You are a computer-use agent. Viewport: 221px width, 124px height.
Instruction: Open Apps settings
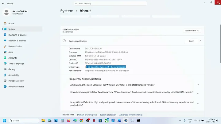tap(22, 52)
